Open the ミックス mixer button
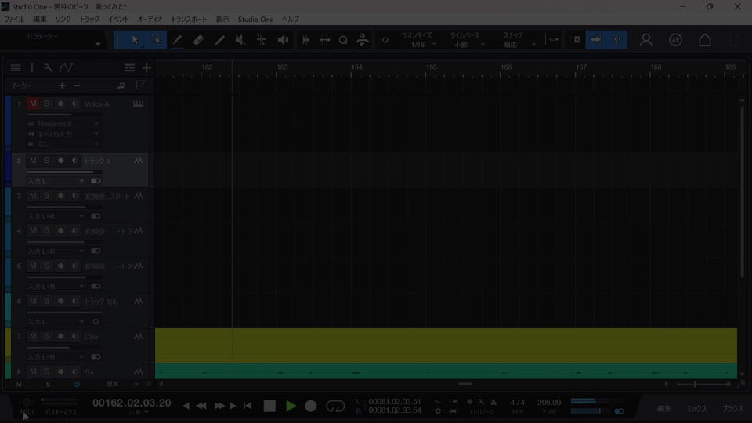 pyautogui.click(x=697, y=409)
